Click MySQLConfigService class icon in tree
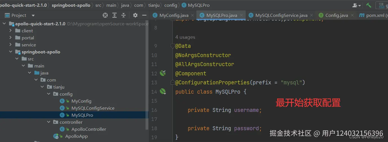Viewport: 388px width, 142px height. pos(62,108)
